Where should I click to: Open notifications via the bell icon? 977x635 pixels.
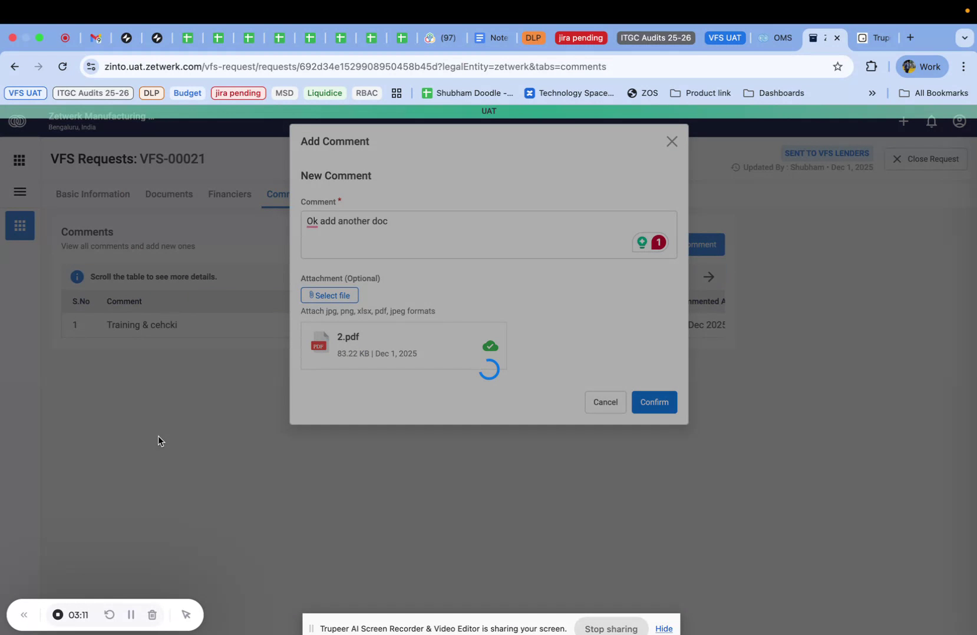pyautogui.click(x=931, y=121)
